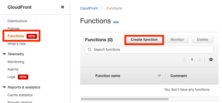Go to next page arrow
Screen dimensions: 222x103
[x=199, y=59]
